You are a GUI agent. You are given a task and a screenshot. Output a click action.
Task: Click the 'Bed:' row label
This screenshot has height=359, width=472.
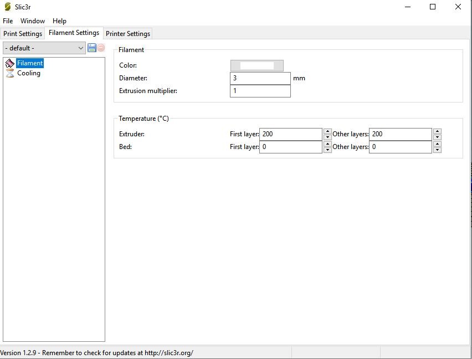click(125, 147)
